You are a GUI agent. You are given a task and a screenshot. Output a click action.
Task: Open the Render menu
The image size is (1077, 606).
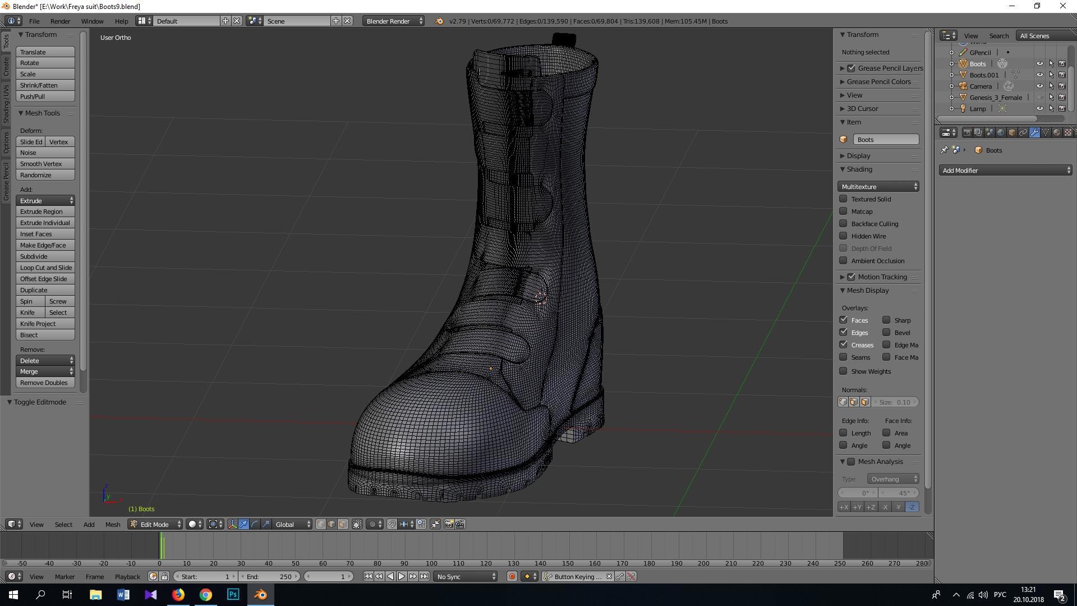60,21
